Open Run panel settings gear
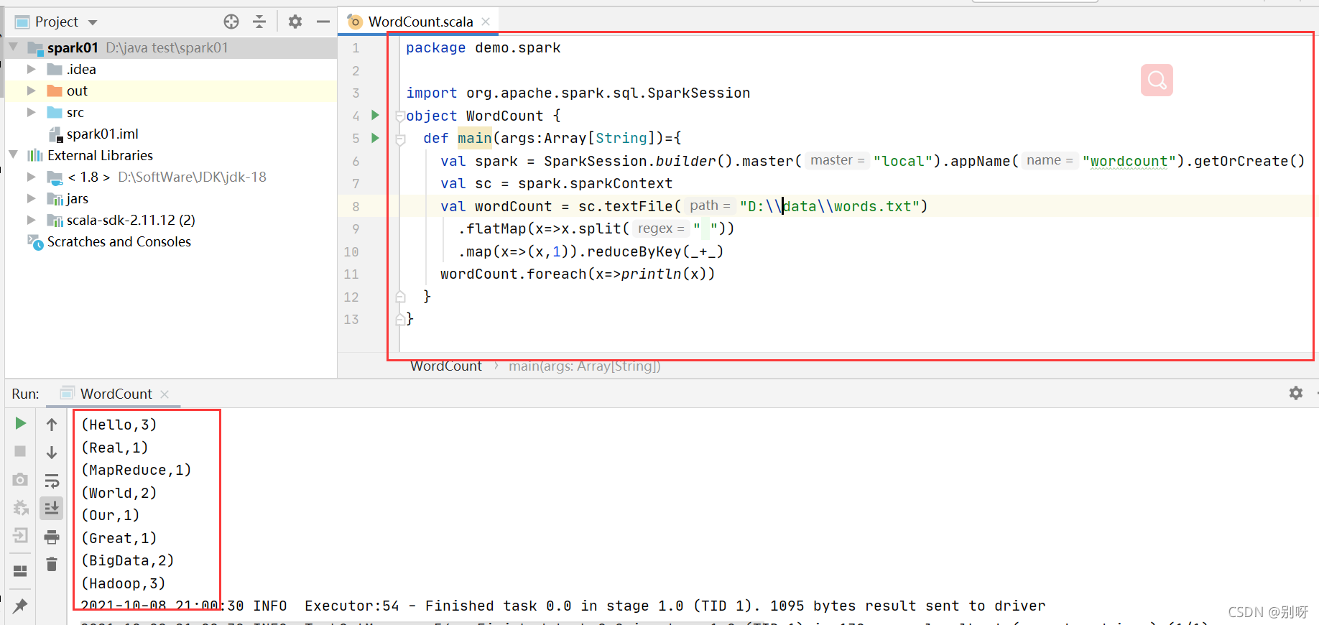 pyautogui.click(x=1296, y=393)
